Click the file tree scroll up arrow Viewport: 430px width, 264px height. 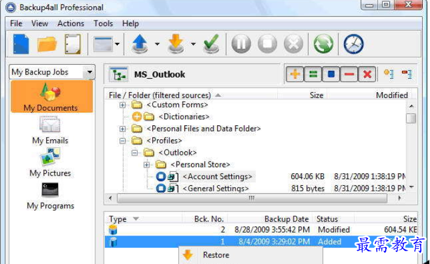411,106
